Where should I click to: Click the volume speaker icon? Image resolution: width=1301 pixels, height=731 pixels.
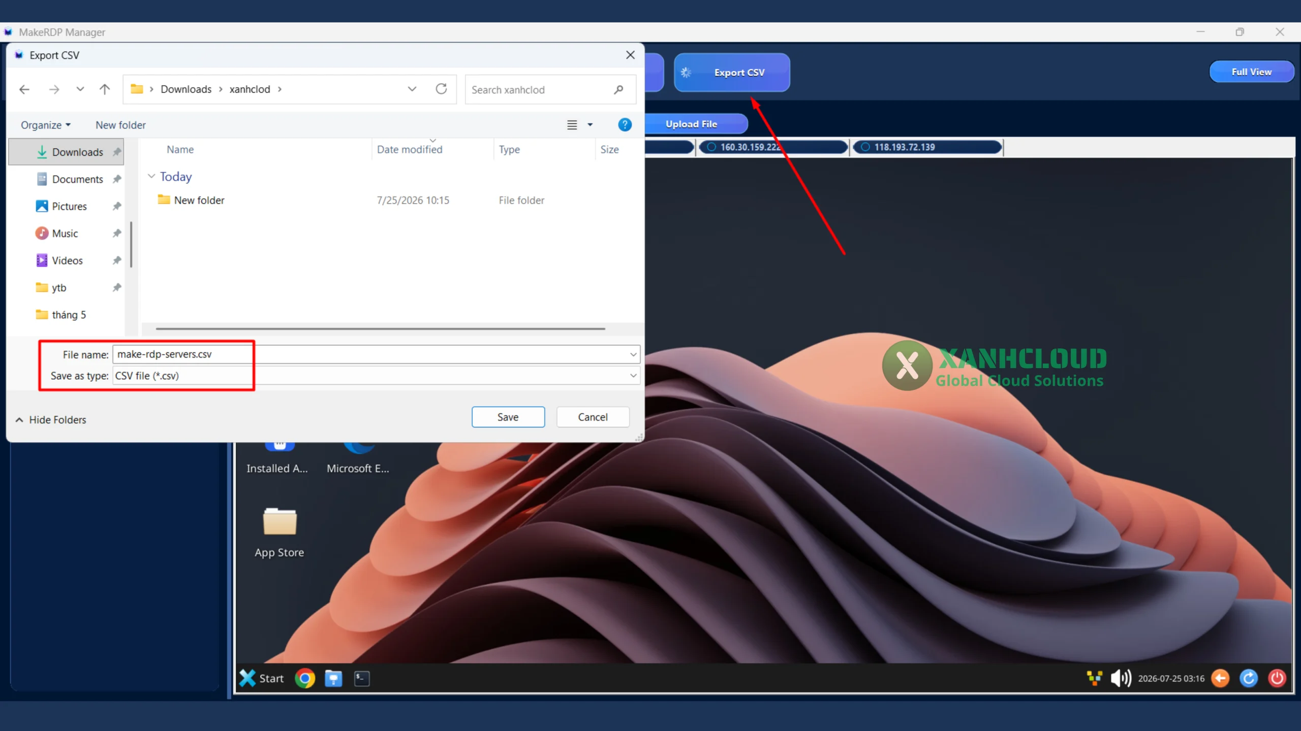[x=1121, y=678]
